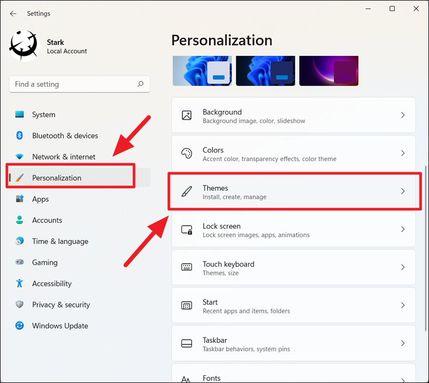Viewport: 429px width, 383px height.
Task: Click the Network Wi-Fi icon
Action: (20, 157)
